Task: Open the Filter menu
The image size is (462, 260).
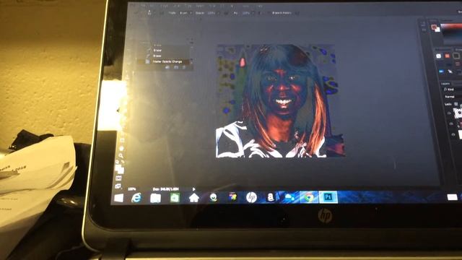Action: [x=212, y=6]
